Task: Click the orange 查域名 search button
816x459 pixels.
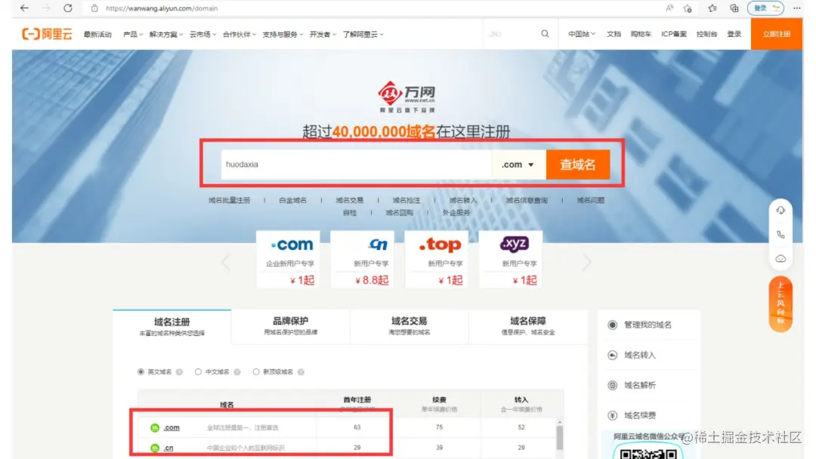Action: [578, 165]
